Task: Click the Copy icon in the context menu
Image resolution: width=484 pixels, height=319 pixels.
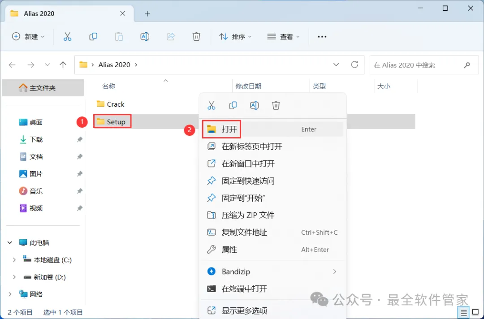Action: 233,105
